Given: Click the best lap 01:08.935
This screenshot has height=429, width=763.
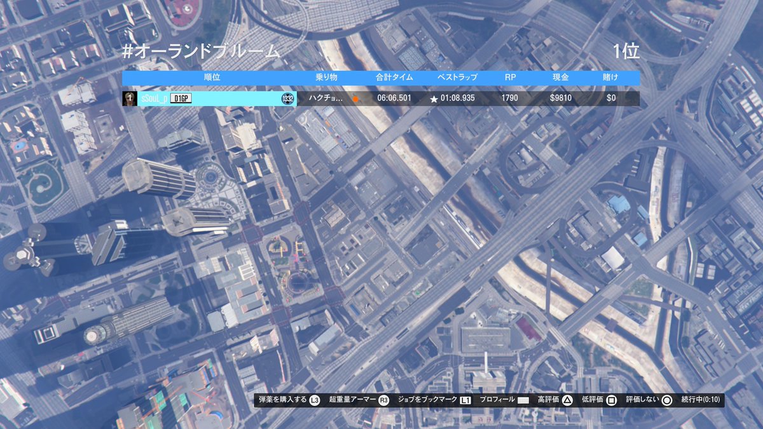Looking at the screenshot, I should point(458,99).
